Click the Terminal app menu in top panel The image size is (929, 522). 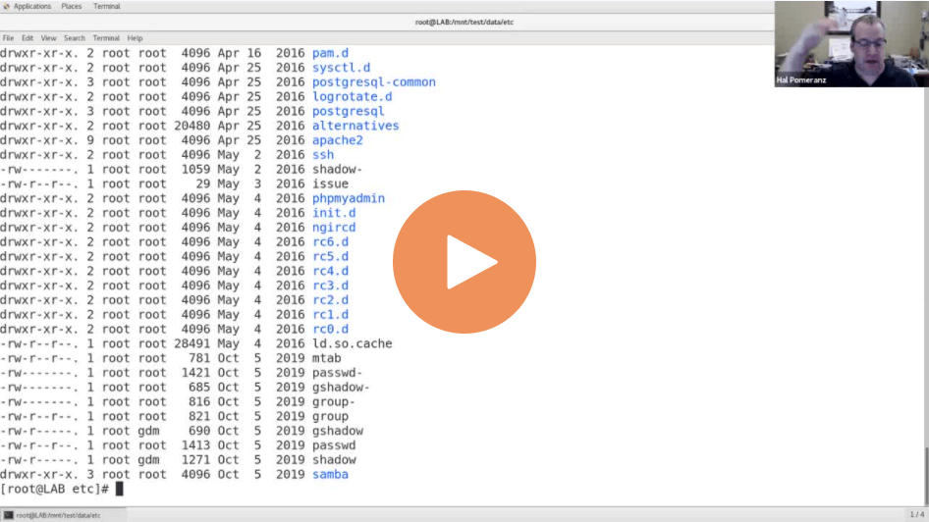[106, 6]
